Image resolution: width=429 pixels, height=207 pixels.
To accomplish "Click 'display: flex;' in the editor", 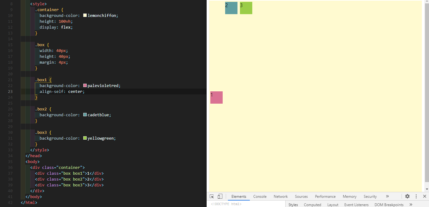I will coord(56,27).
